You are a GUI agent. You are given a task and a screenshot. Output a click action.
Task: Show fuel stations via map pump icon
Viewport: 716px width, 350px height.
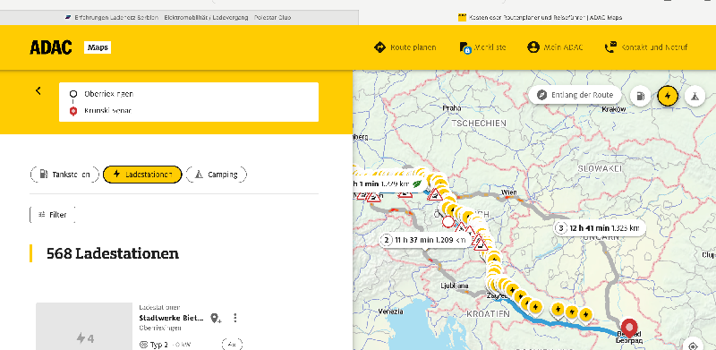tap(641, 97)
